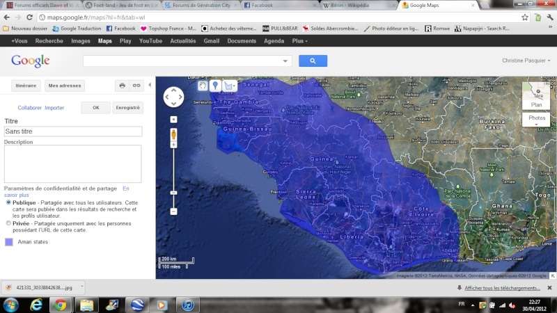This screenshot has width=557, height=313.
Task: Pan the map right with arrow
Action: click(x=180, y=97)
